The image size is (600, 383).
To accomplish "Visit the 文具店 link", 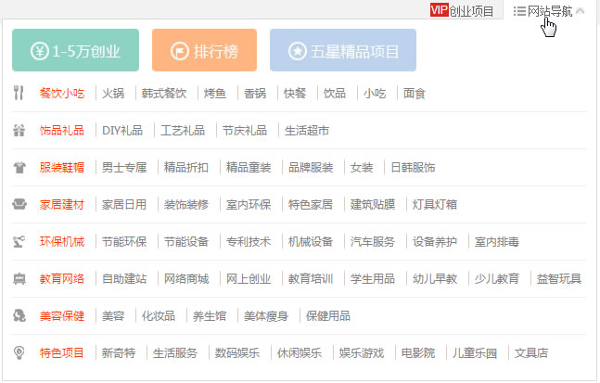I will tap(531, 352).
